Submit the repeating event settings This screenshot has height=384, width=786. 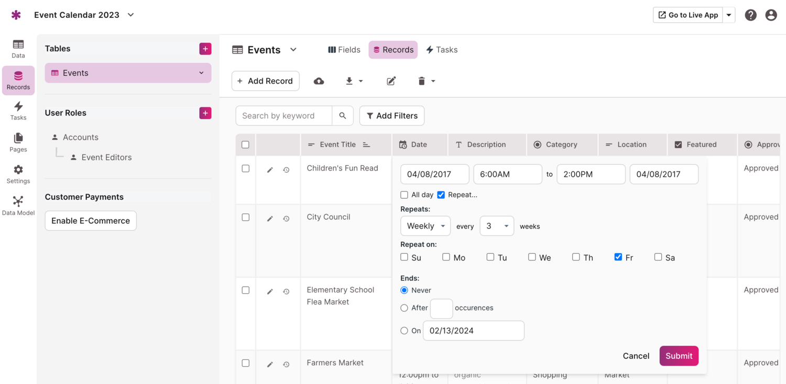click(x=679, y=356)
